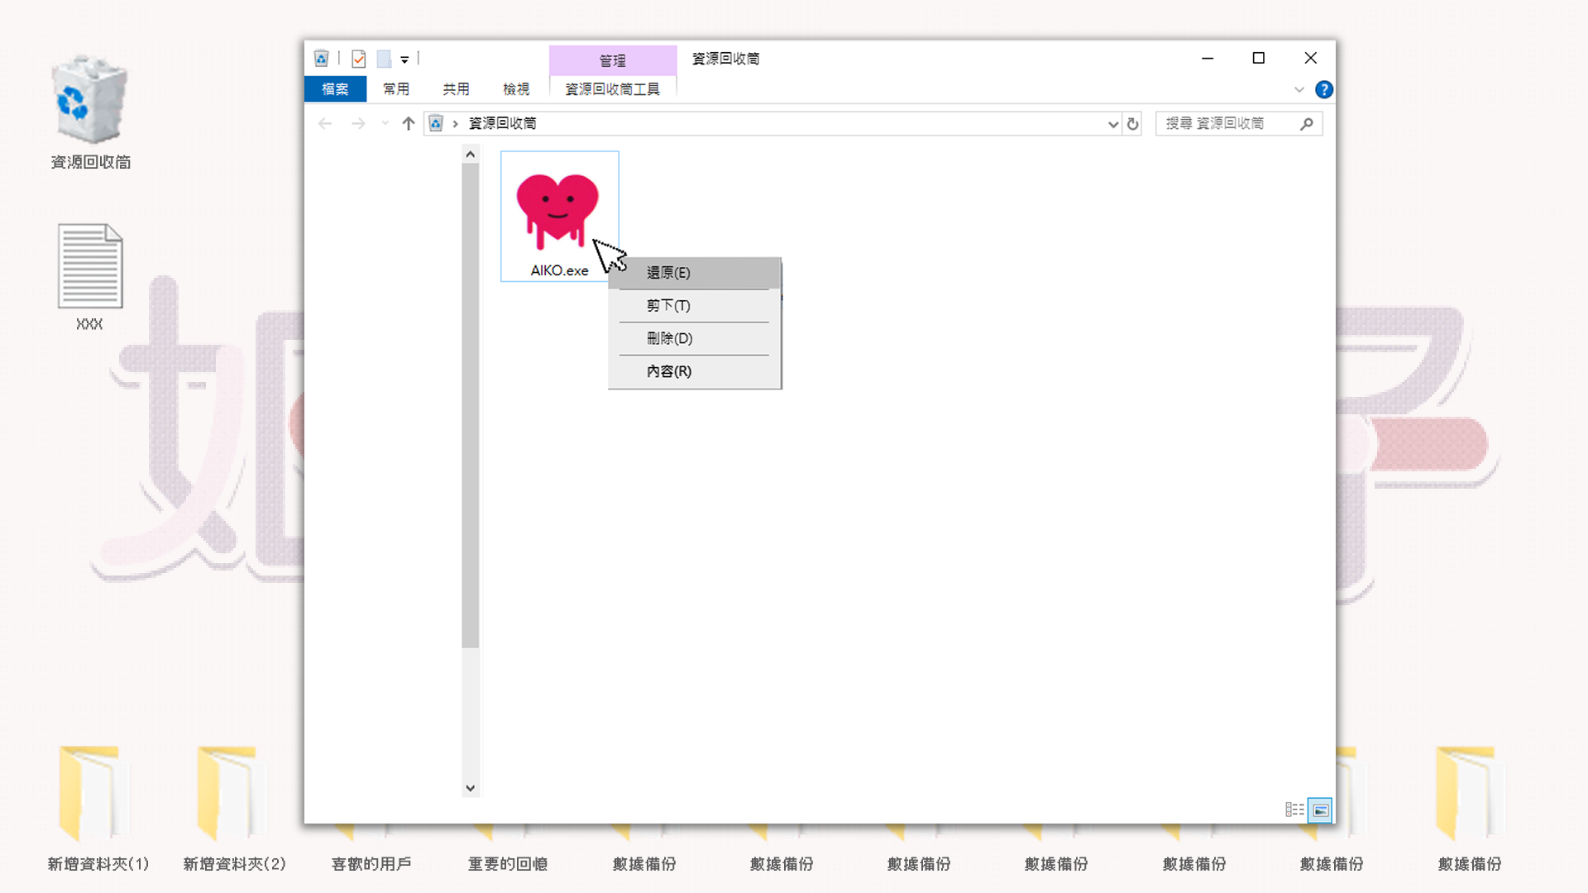Click the 管理 contextual tab header

pyautogui.click(x=613, y=60)
